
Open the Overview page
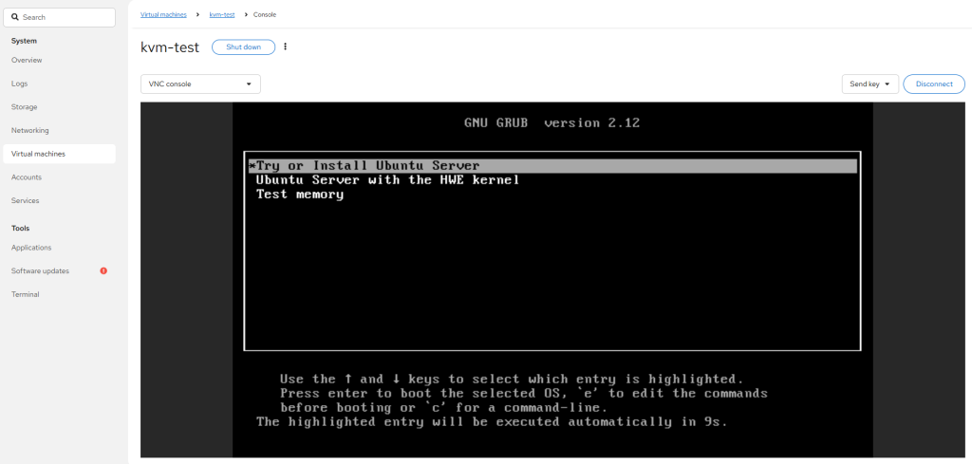pyautogui.click(x=60, y=60)
